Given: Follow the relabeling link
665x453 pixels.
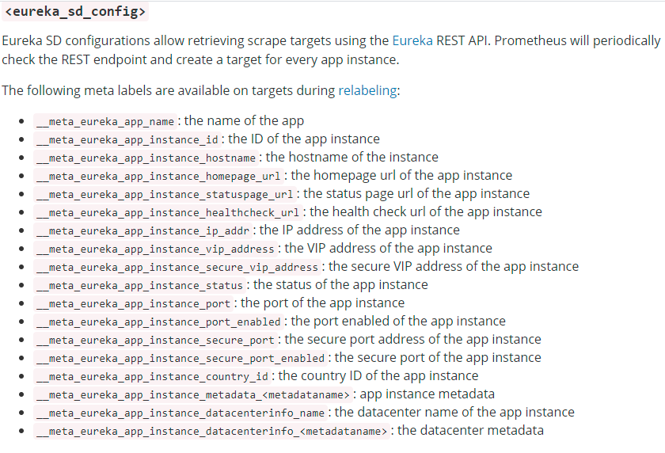Looking at the screenshot, I should [367, 90].
